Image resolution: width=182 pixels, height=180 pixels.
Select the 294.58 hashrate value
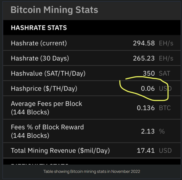pos(144,43)
